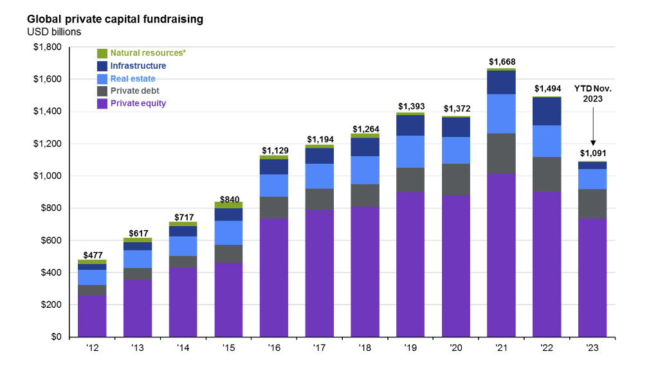
Task: Select the Private equity legend label
Action: [138, 103]
